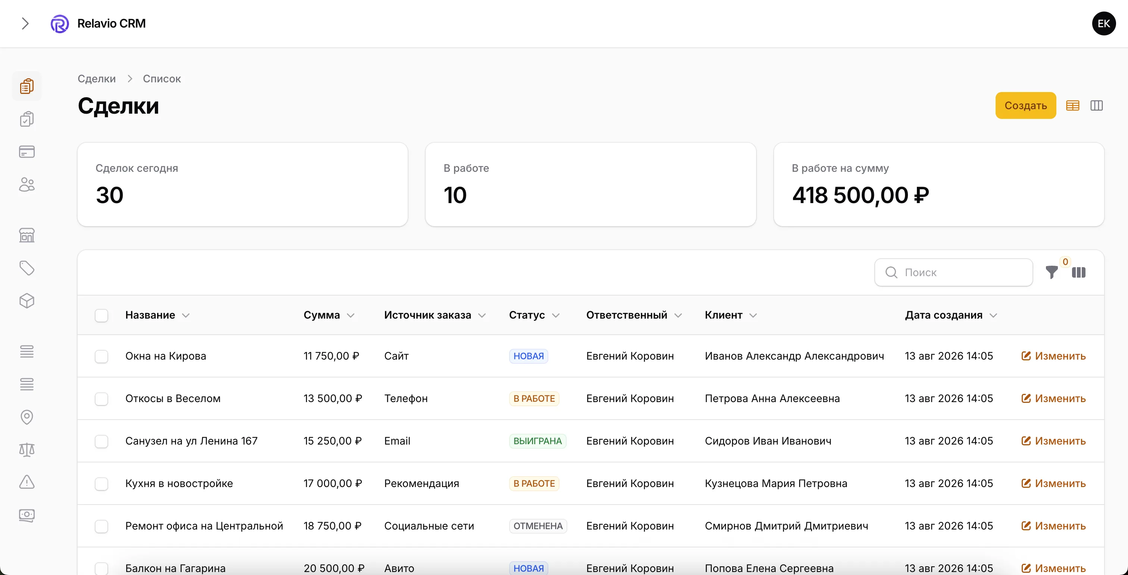
Task: Open the tasks checklist clipboard icon in sidebar
Action: pyautogui.click(x=27, y=119)
